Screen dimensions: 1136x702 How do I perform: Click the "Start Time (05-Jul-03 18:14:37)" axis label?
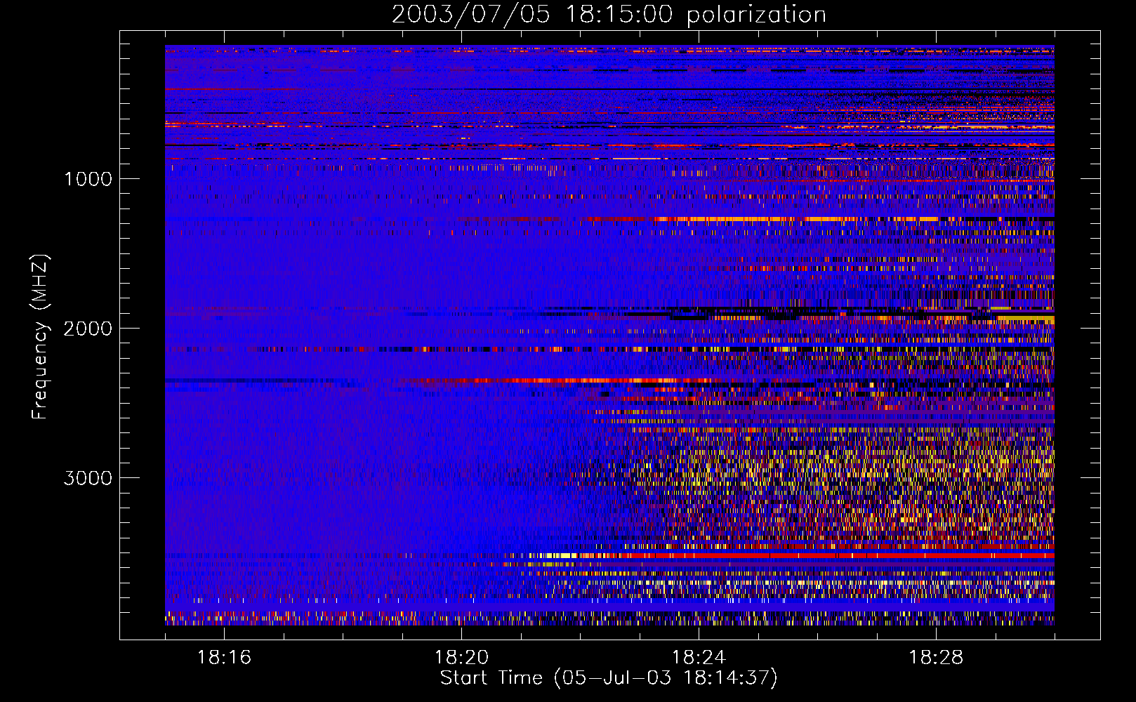609,678
